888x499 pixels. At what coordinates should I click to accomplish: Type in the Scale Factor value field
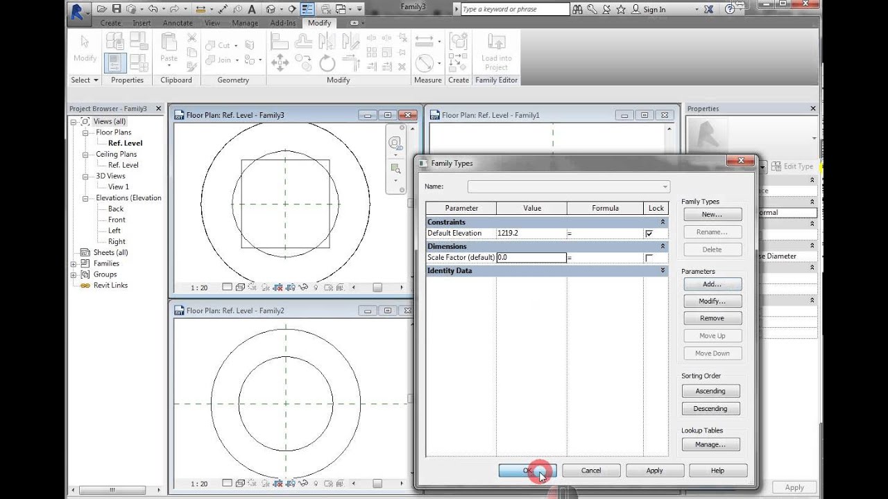[531, 257]
